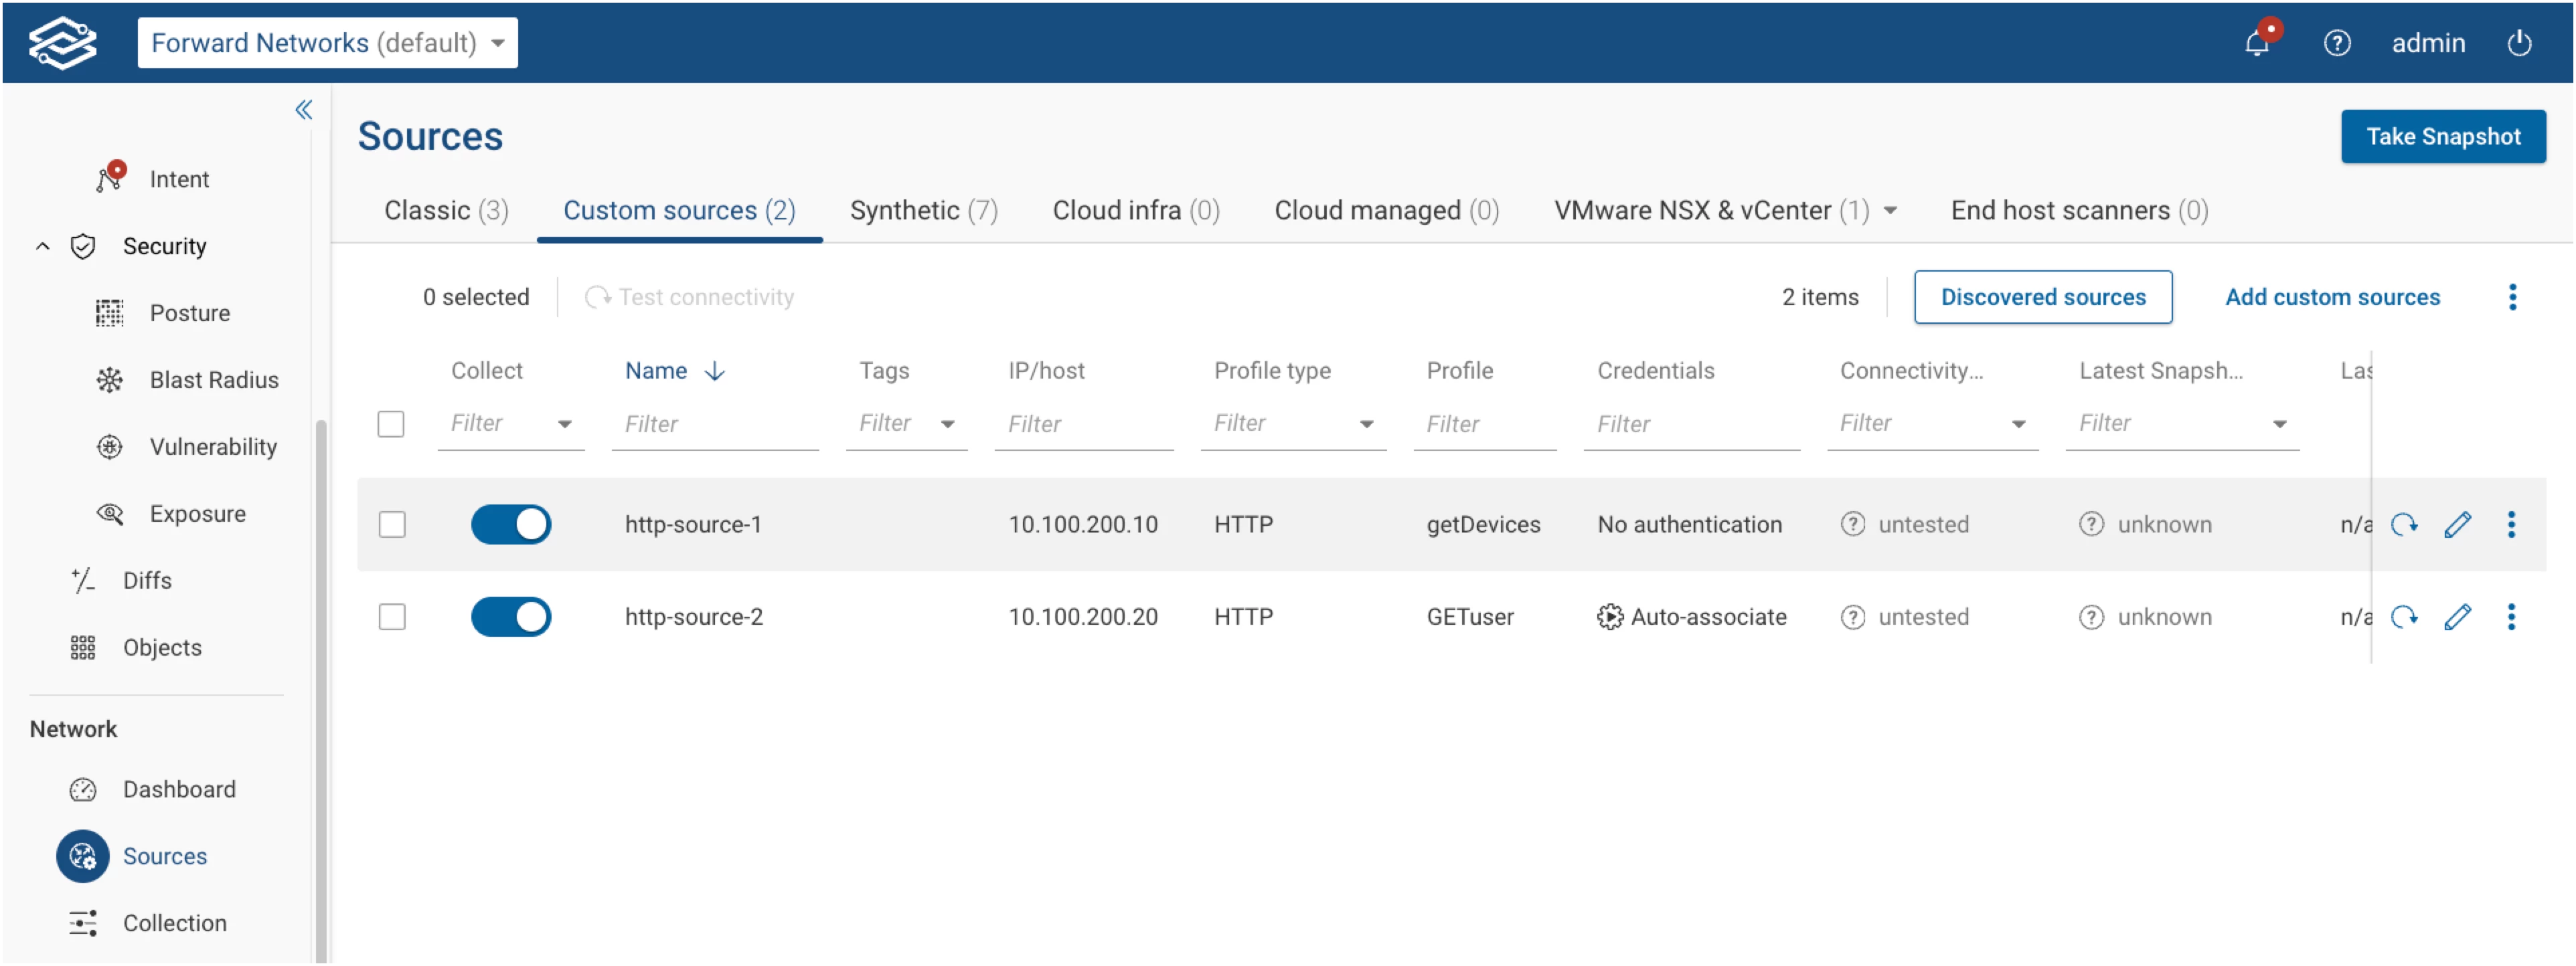2576x966 pixels.
Task: Test connectivity icon for http-source-2 row
Action: 2404,617
